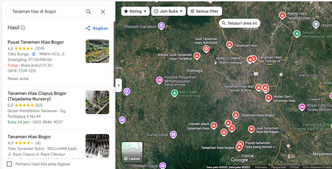Click the Royal Tulip resort hotel pin
The height and width of the screenshot is (169, 332).
click(302, 107)
